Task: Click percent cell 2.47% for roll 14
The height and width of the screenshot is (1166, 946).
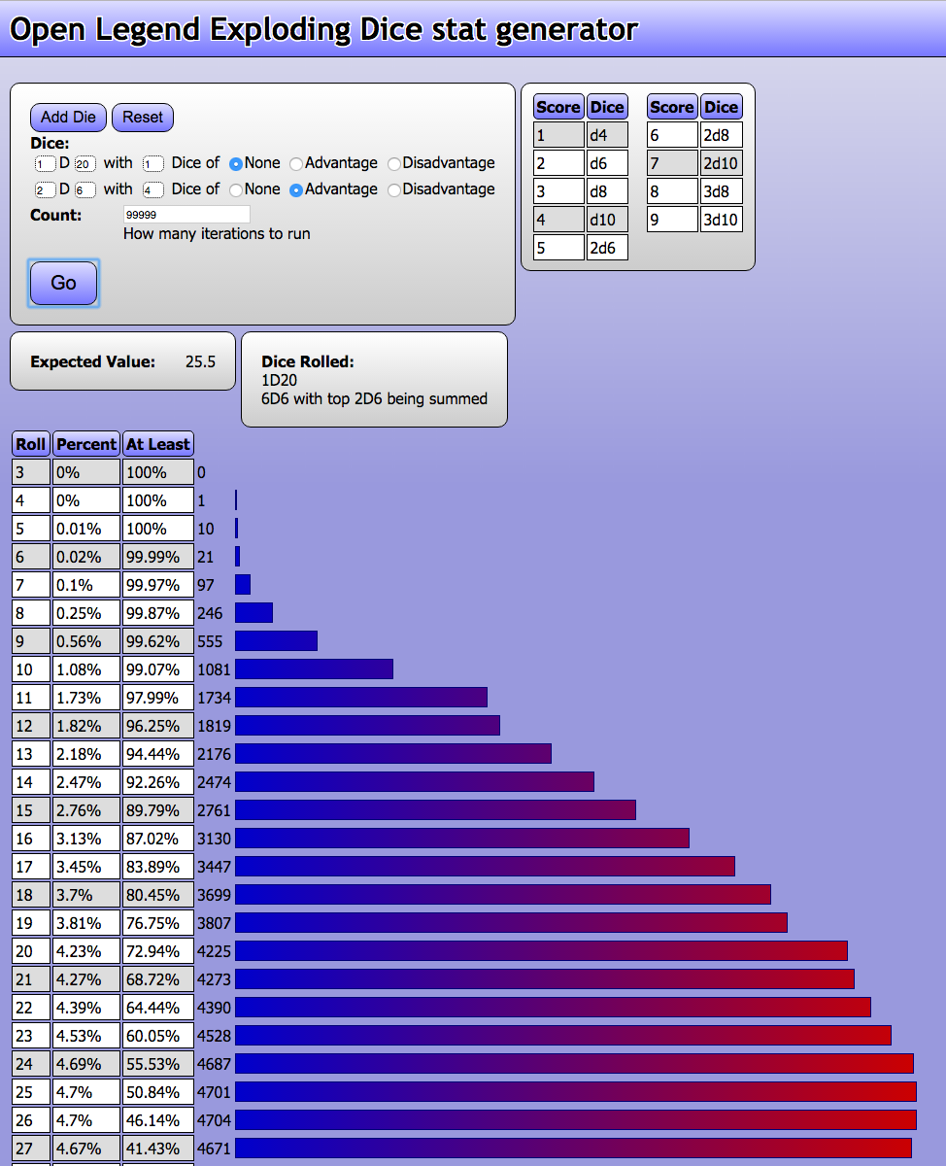Action: pos(86,782)
